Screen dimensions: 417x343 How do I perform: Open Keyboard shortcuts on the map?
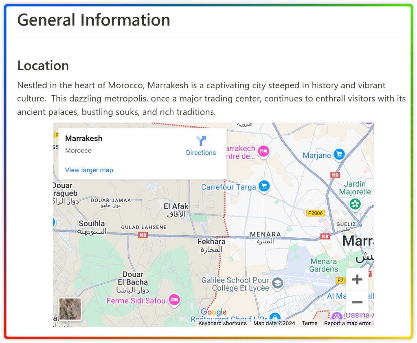(x=222, y=323)
